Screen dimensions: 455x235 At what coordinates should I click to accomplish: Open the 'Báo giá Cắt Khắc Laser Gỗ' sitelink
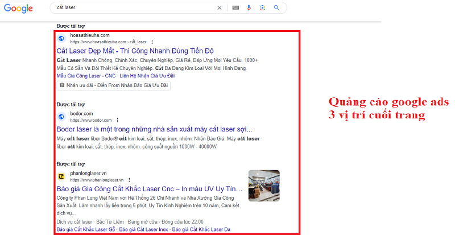86,229
